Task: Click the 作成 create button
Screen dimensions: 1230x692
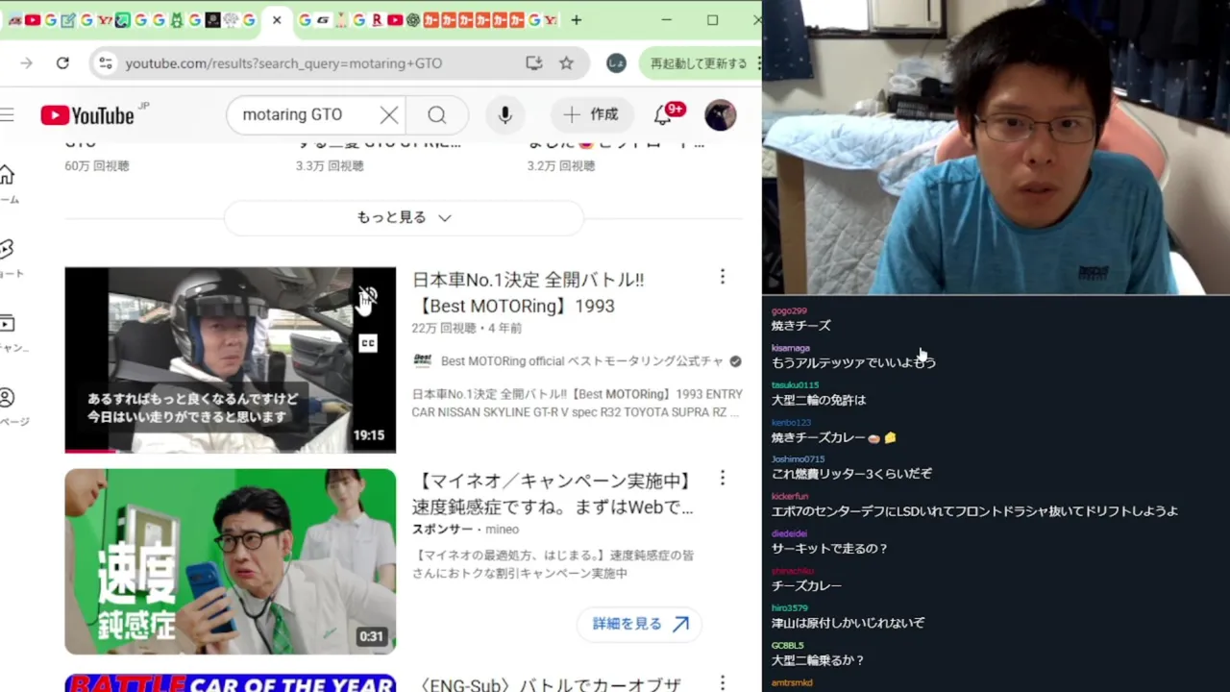Action: pos(591,115)
